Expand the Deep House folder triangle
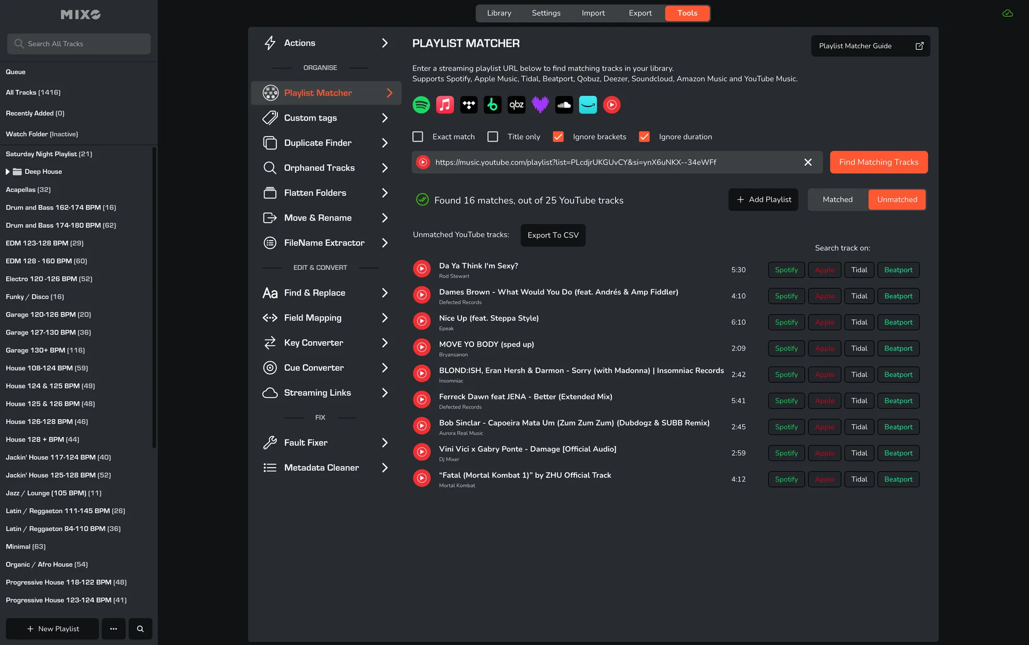Viewport: 1029px width, 645px height. (x=8, y=172)
